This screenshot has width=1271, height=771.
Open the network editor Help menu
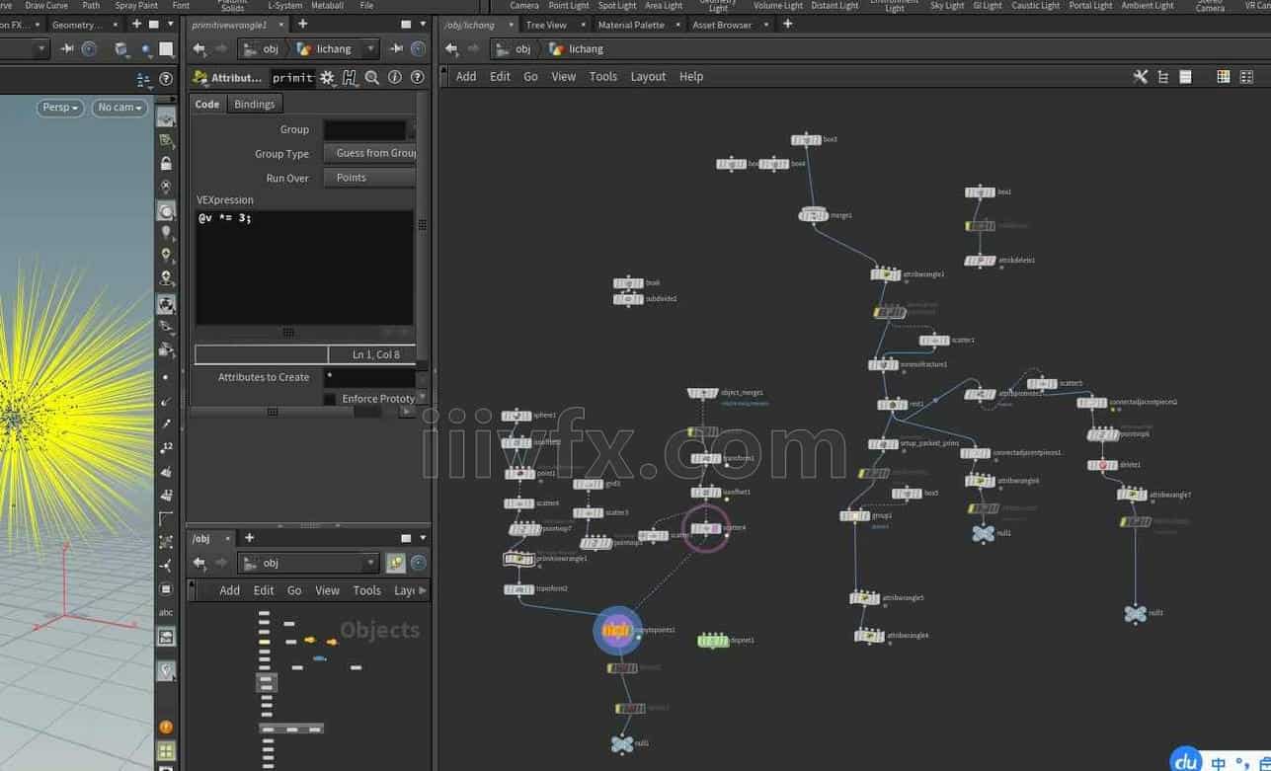[x=691, y=76]
